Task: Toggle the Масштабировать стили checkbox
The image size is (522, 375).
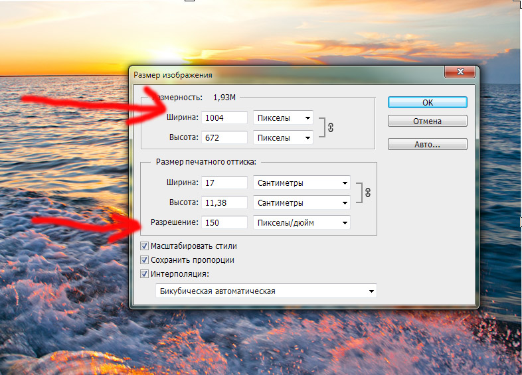Action: (145, 246)
